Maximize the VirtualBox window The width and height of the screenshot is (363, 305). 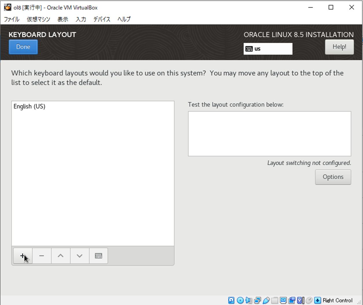click(331, 7)
